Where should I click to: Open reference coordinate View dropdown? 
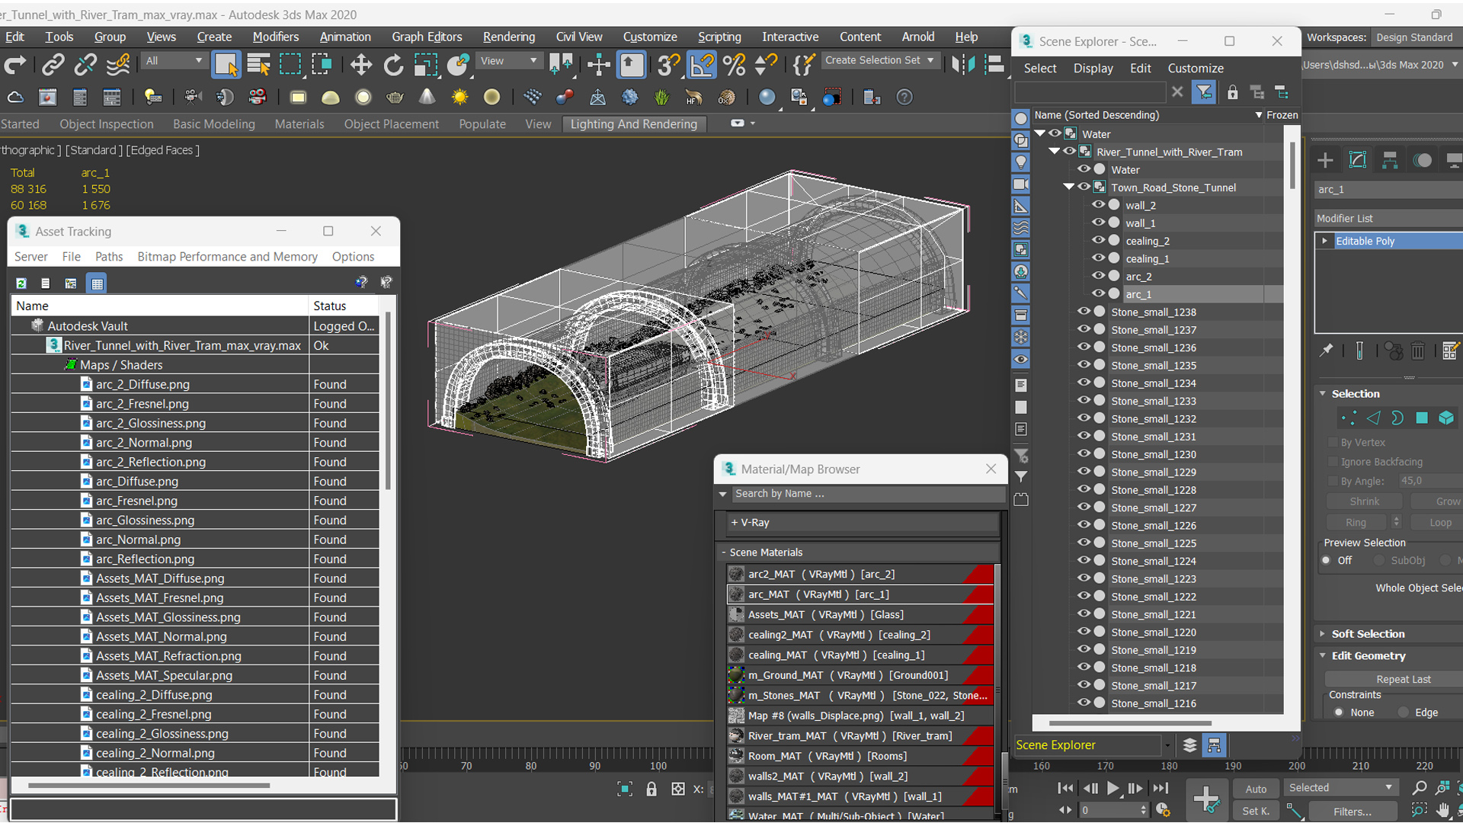point(508,61)
